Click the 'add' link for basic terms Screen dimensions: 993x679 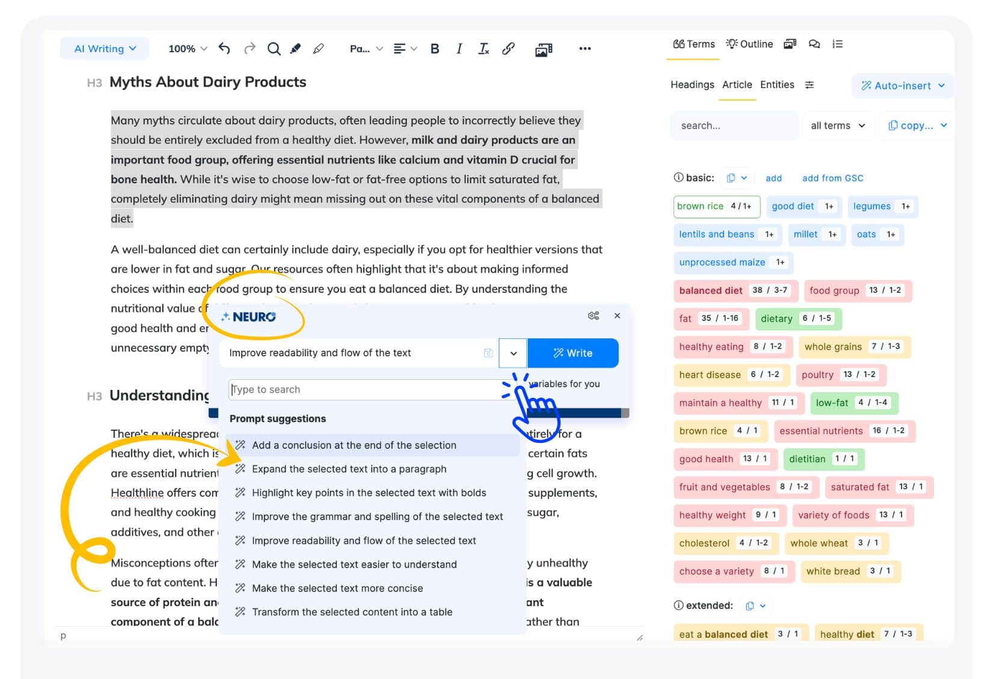(773, 178)
